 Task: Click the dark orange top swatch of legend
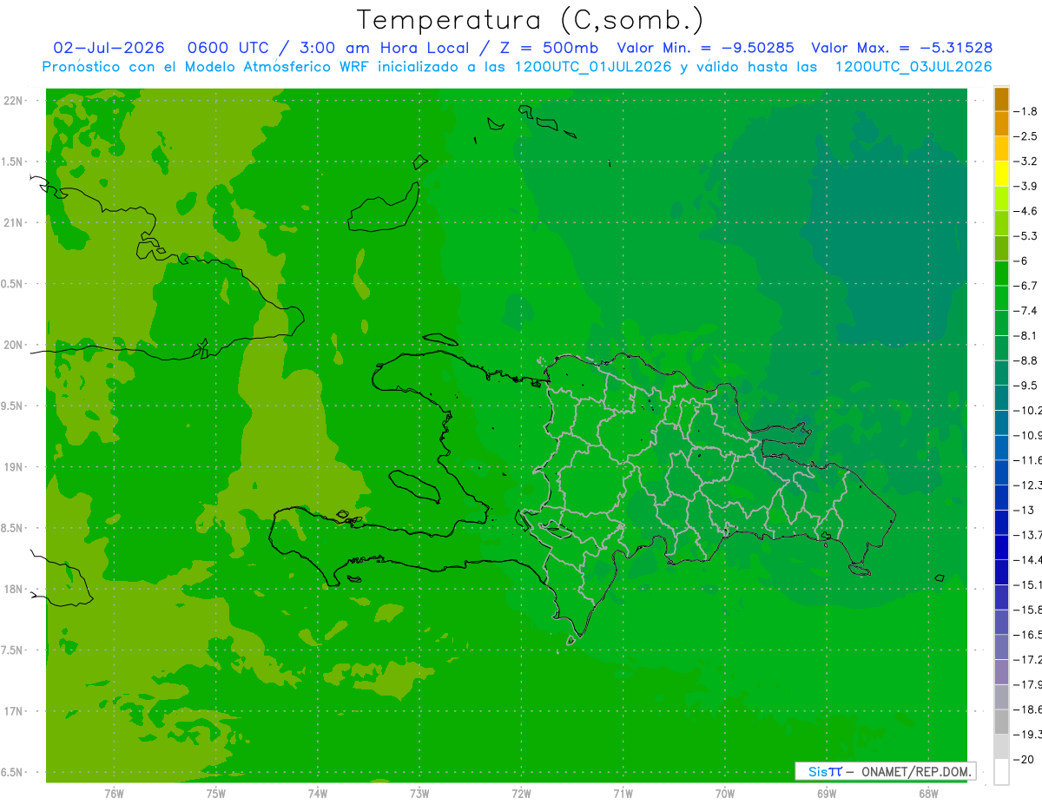(x=1001, y=99)
